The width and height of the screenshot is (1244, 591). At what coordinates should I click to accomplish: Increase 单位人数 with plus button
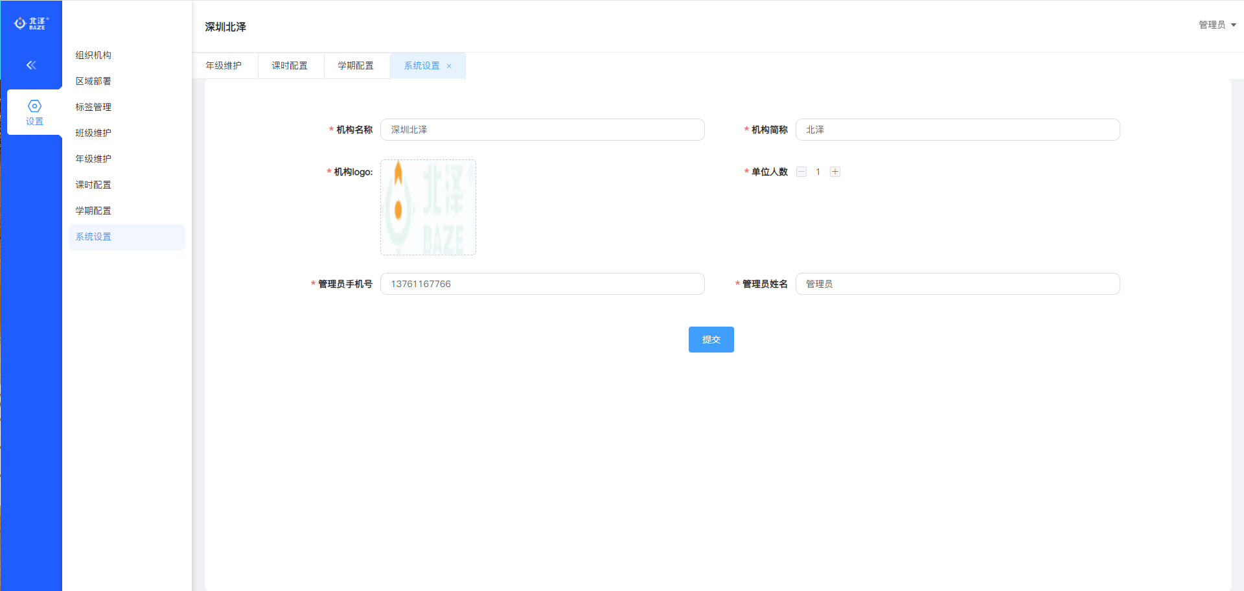coord(835,172)
